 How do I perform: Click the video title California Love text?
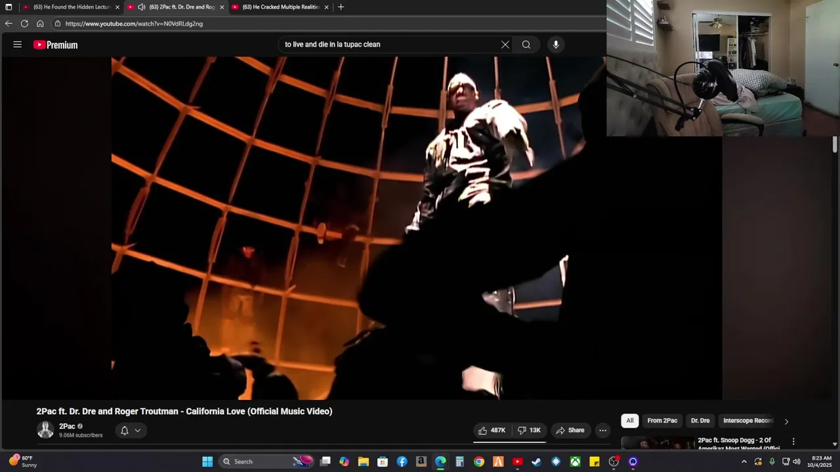click(x=184, y=411)
